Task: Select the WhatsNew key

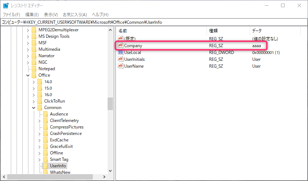Action: (60, 172)
